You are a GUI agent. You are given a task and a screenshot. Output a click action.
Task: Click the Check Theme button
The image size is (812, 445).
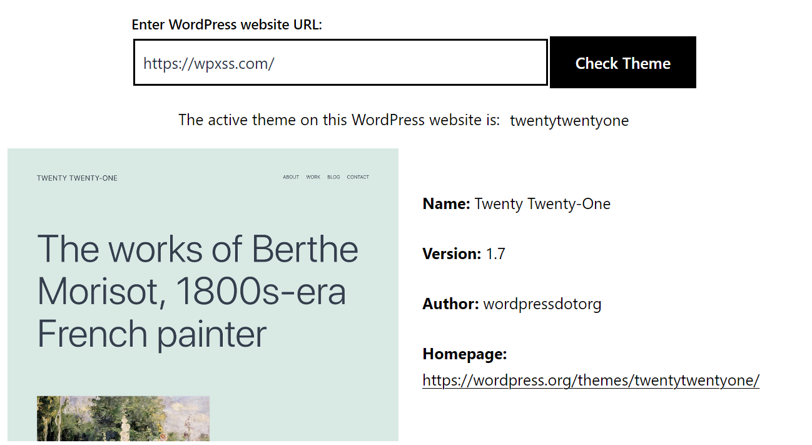click(x=623, y=63)
